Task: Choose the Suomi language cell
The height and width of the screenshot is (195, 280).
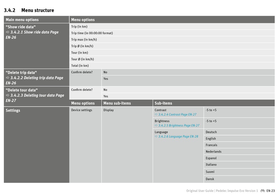Action: 239,172
